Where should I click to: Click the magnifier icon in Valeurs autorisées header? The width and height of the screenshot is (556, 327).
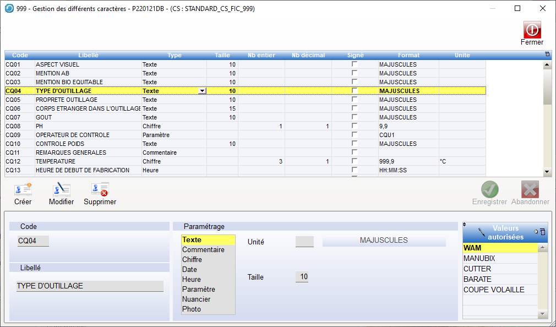[536, 232]
